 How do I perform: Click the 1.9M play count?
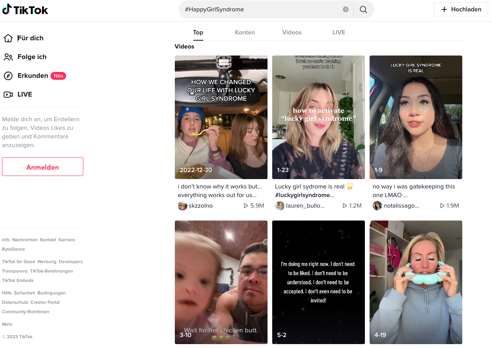[449, 206]
